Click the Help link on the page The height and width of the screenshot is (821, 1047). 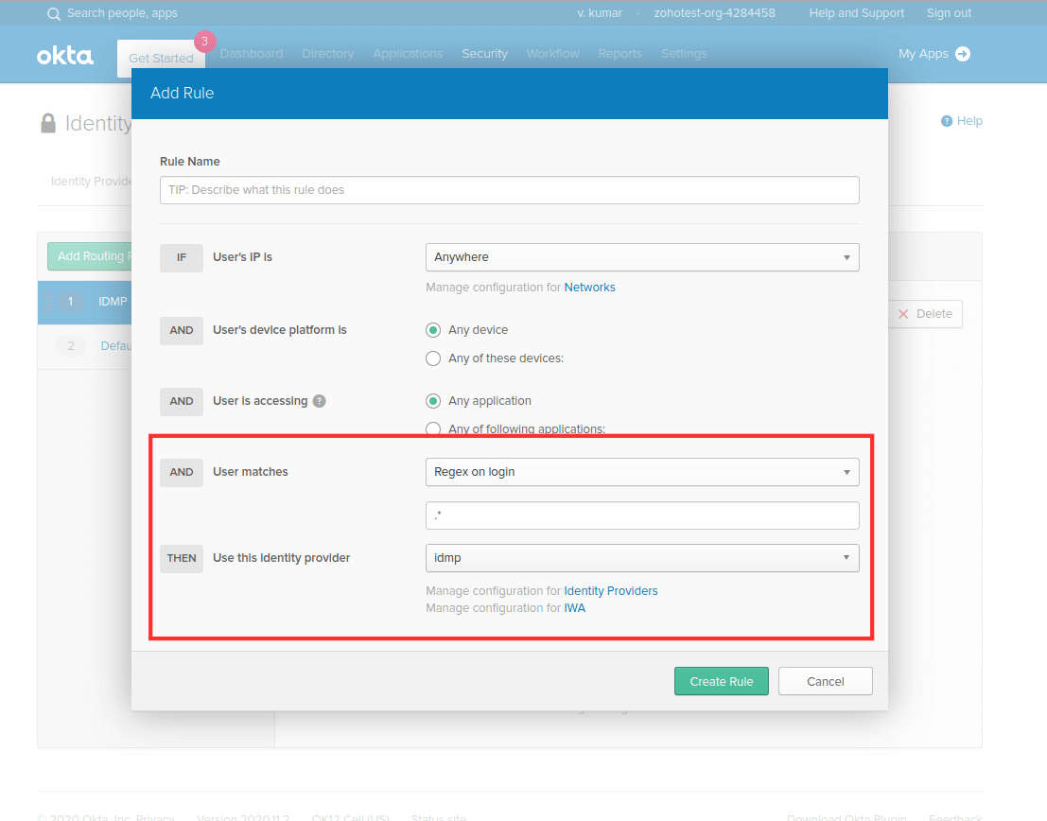pos(968,121)
